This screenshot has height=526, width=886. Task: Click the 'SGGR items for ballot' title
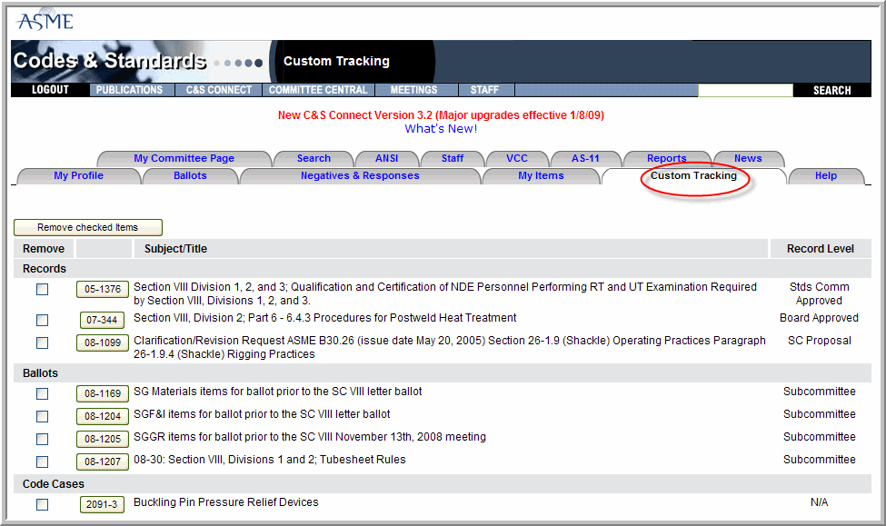pyautogui.click(x=310, y=437)
